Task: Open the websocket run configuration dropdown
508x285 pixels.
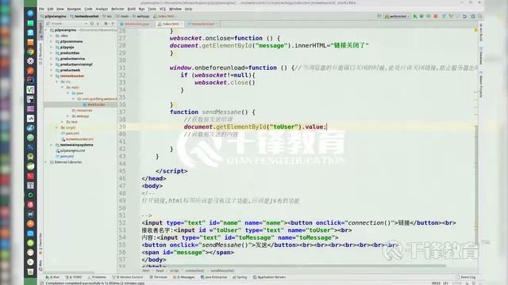Action: 398,16
